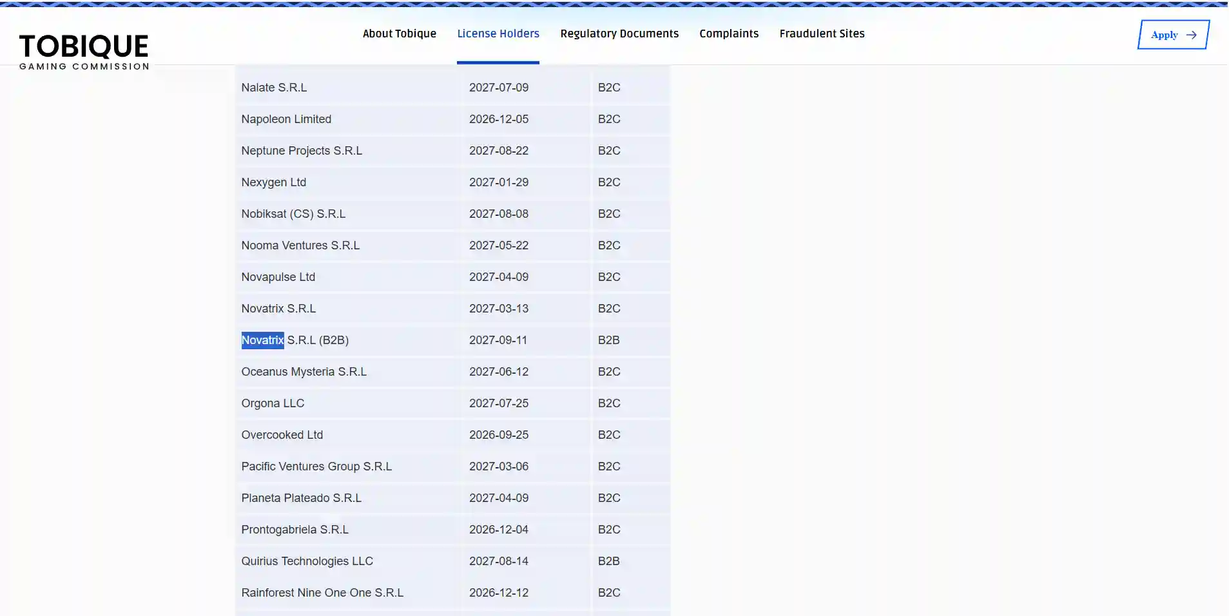Click Oceanus Mysteria S.R.L entry

point(304,372)
